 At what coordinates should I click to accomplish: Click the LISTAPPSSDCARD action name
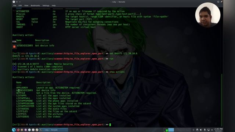[x=25, y=103]
